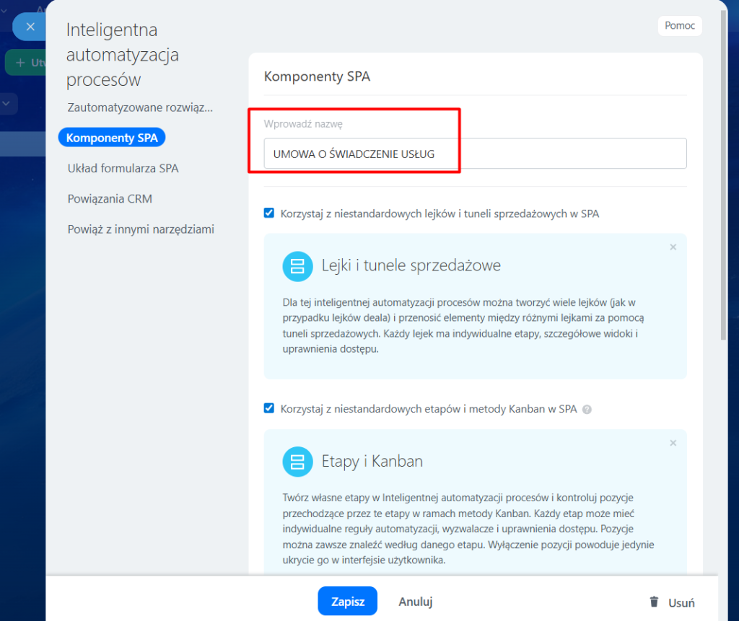The height and width of the screenshot is (621, 739).
Task: Select the Komponenty SPA menu item
Action: 112,138
